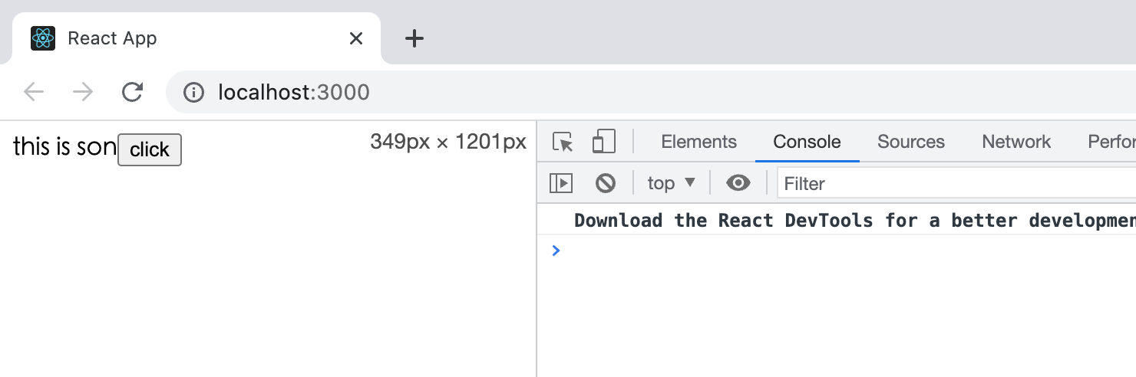
Task: Click the "click" button on page
Action: (150, 150)
